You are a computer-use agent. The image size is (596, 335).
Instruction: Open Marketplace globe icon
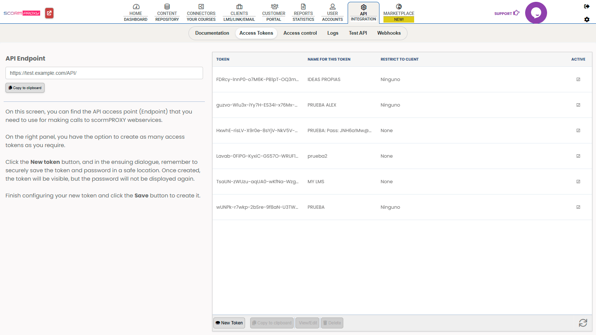tap(399, 7)
